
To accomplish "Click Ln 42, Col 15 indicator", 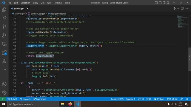I will point(117,99).
